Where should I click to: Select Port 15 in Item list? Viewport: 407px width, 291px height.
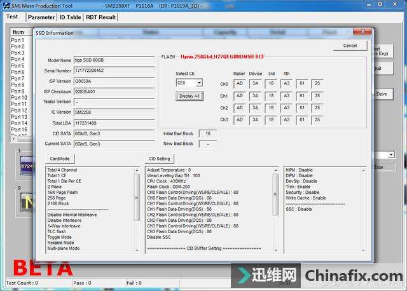point(18,130)
